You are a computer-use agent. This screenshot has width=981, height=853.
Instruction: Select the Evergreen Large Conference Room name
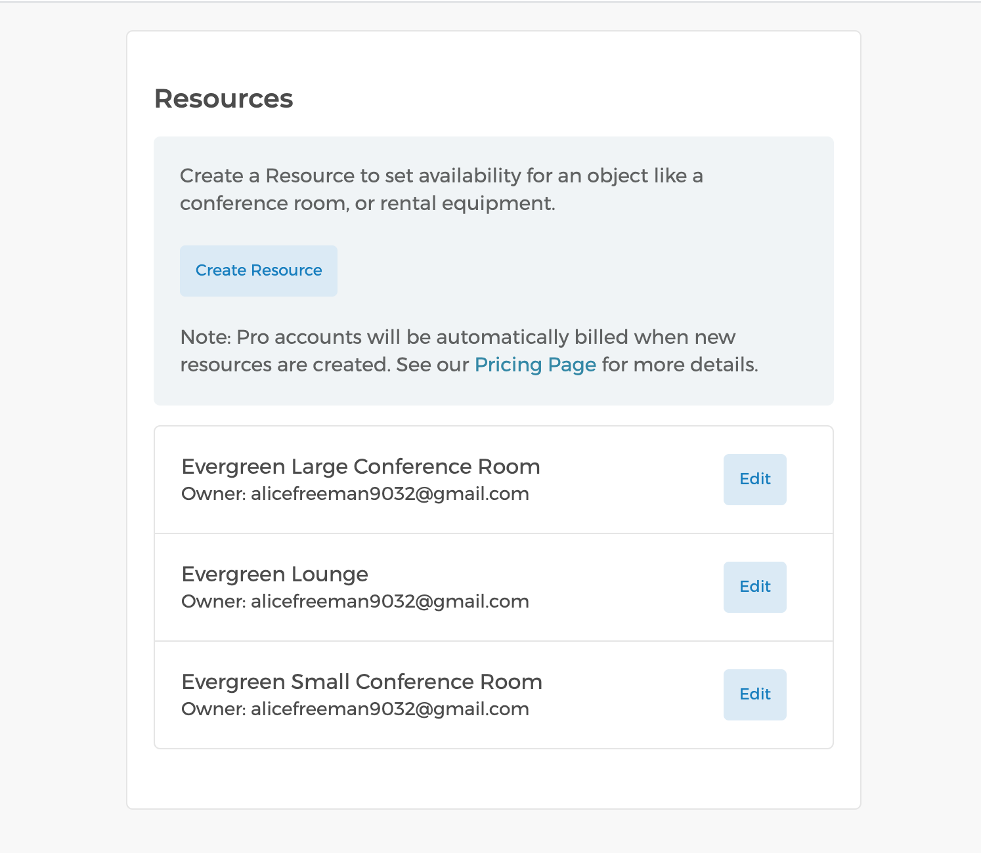360,467
